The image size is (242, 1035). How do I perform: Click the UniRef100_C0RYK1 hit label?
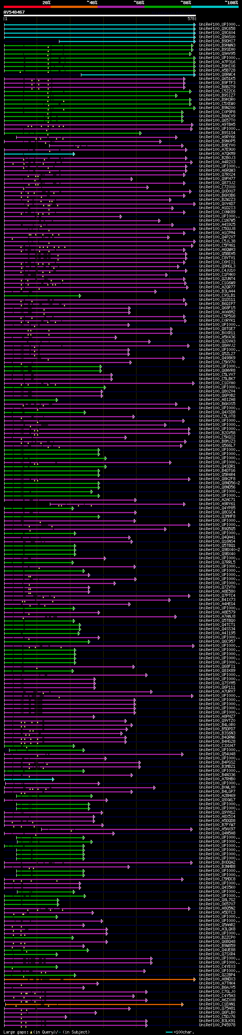click(217, 320)
